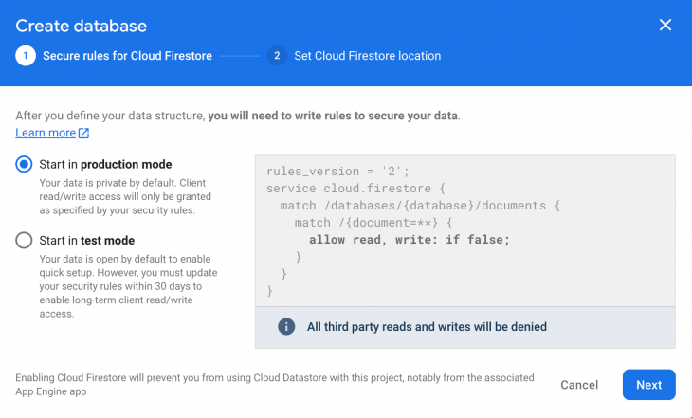Select Start in test mode radio
The width and height of the screenshot is (692, 418).
[x=24, y=241]
